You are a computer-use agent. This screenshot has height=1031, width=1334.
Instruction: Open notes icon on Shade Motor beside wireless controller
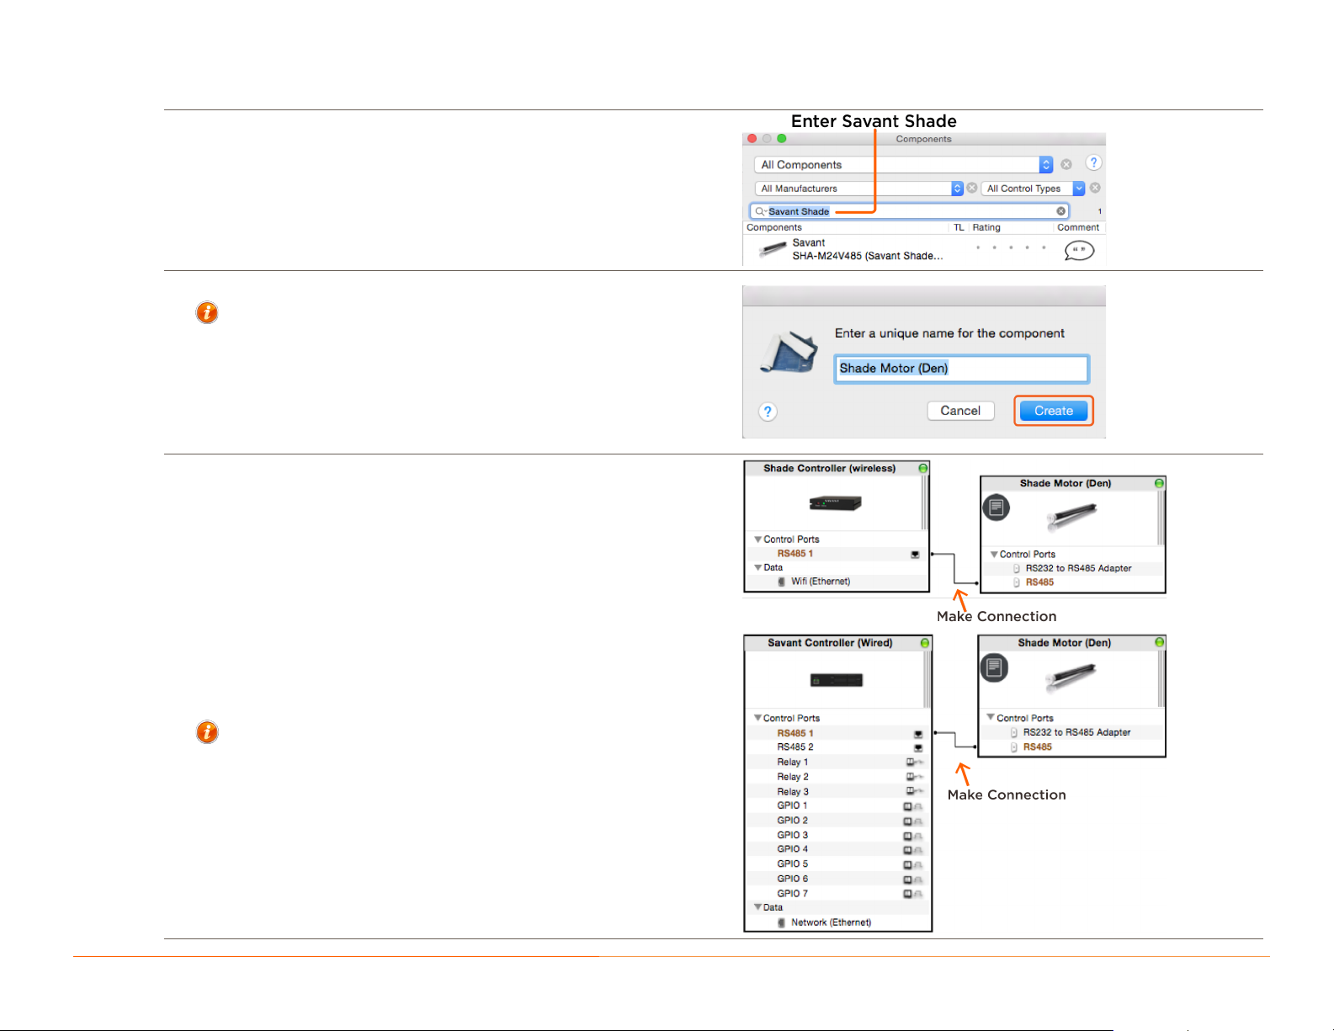[x=997, y=508]
